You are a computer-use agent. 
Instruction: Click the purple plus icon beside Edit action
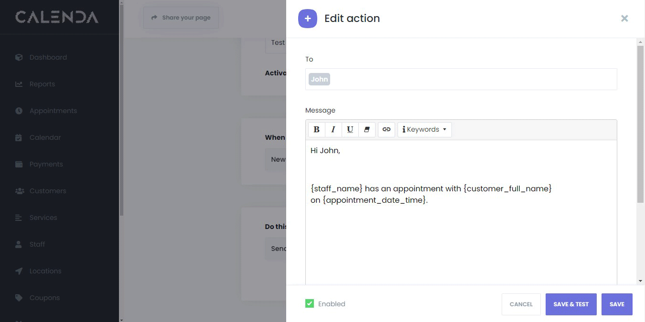(x=308, y=19)
